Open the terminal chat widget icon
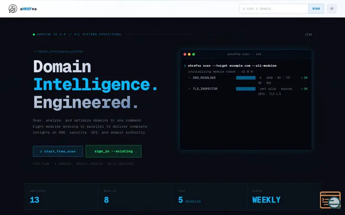This screenshot has width=345, height=215. (x=330, y=200)
